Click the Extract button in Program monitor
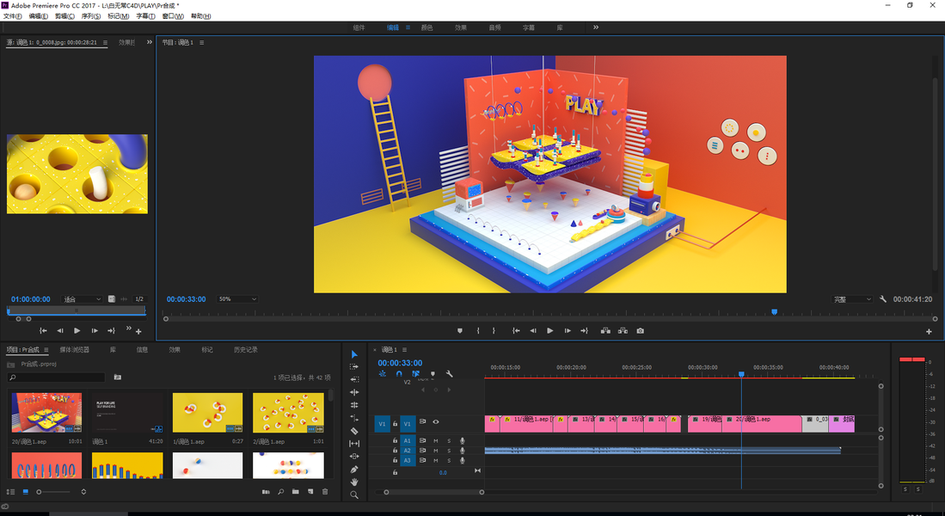 click(x=623, y=330)
